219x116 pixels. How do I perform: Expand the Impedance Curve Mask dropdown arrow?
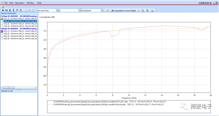point(139,10)
